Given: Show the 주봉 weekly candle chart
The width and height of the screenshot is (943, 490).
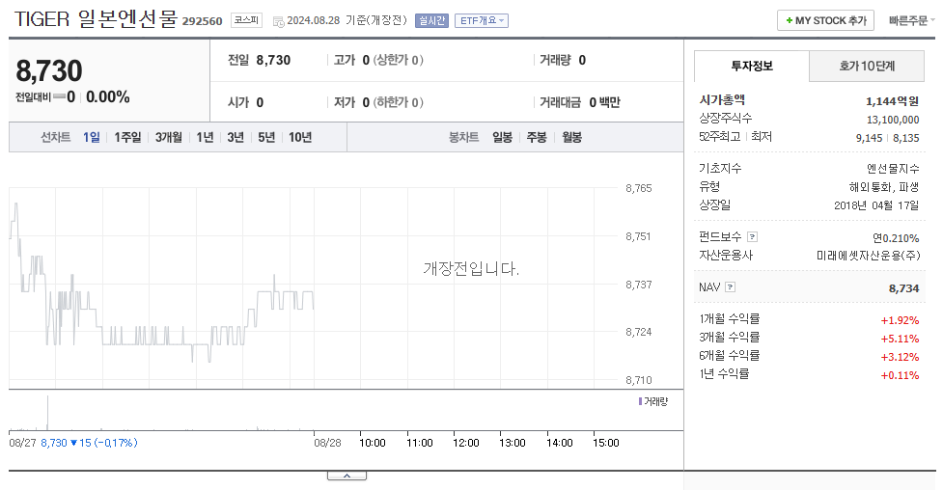Looking at the screenshot, I should click(537, 137).
